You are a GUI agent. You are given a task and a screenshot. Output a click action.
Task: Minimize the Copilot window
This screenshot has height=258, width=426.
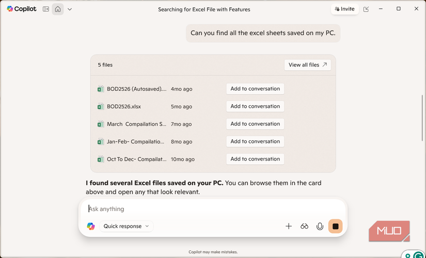pos(381,9)
